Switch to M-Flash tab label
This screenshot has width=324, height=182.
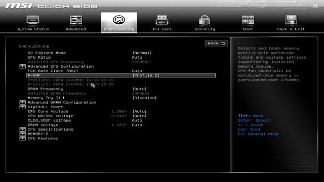[x=162, y=29]
